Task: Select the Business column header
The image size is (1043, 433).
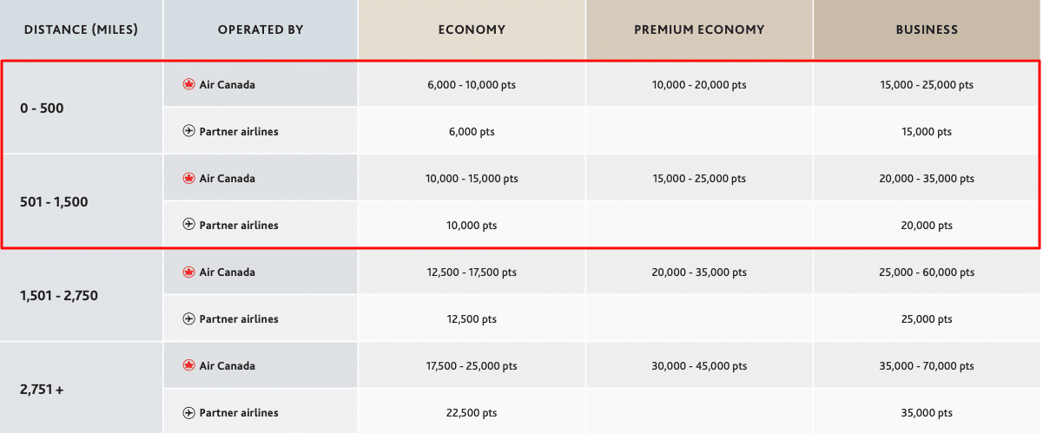Action: pyautogui.click(x=927, y=30)
